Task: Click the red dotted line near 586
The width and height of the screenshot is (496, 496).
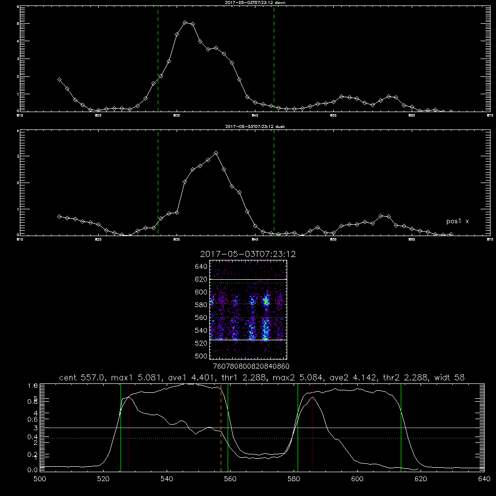Action: [x=312, y=428]
